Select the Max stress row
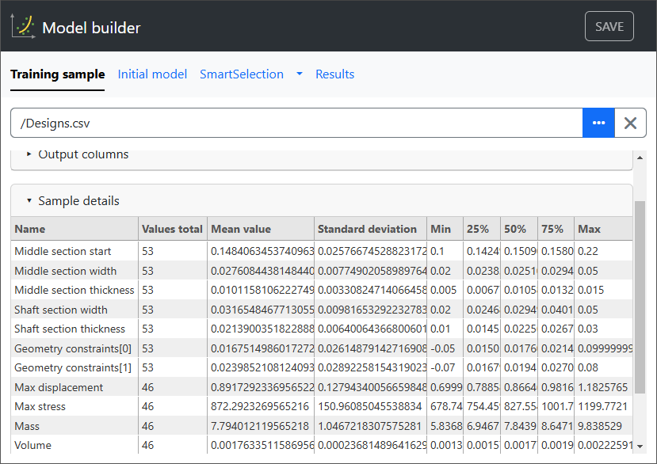The image size is (657, 464). (x=40, y=406)
